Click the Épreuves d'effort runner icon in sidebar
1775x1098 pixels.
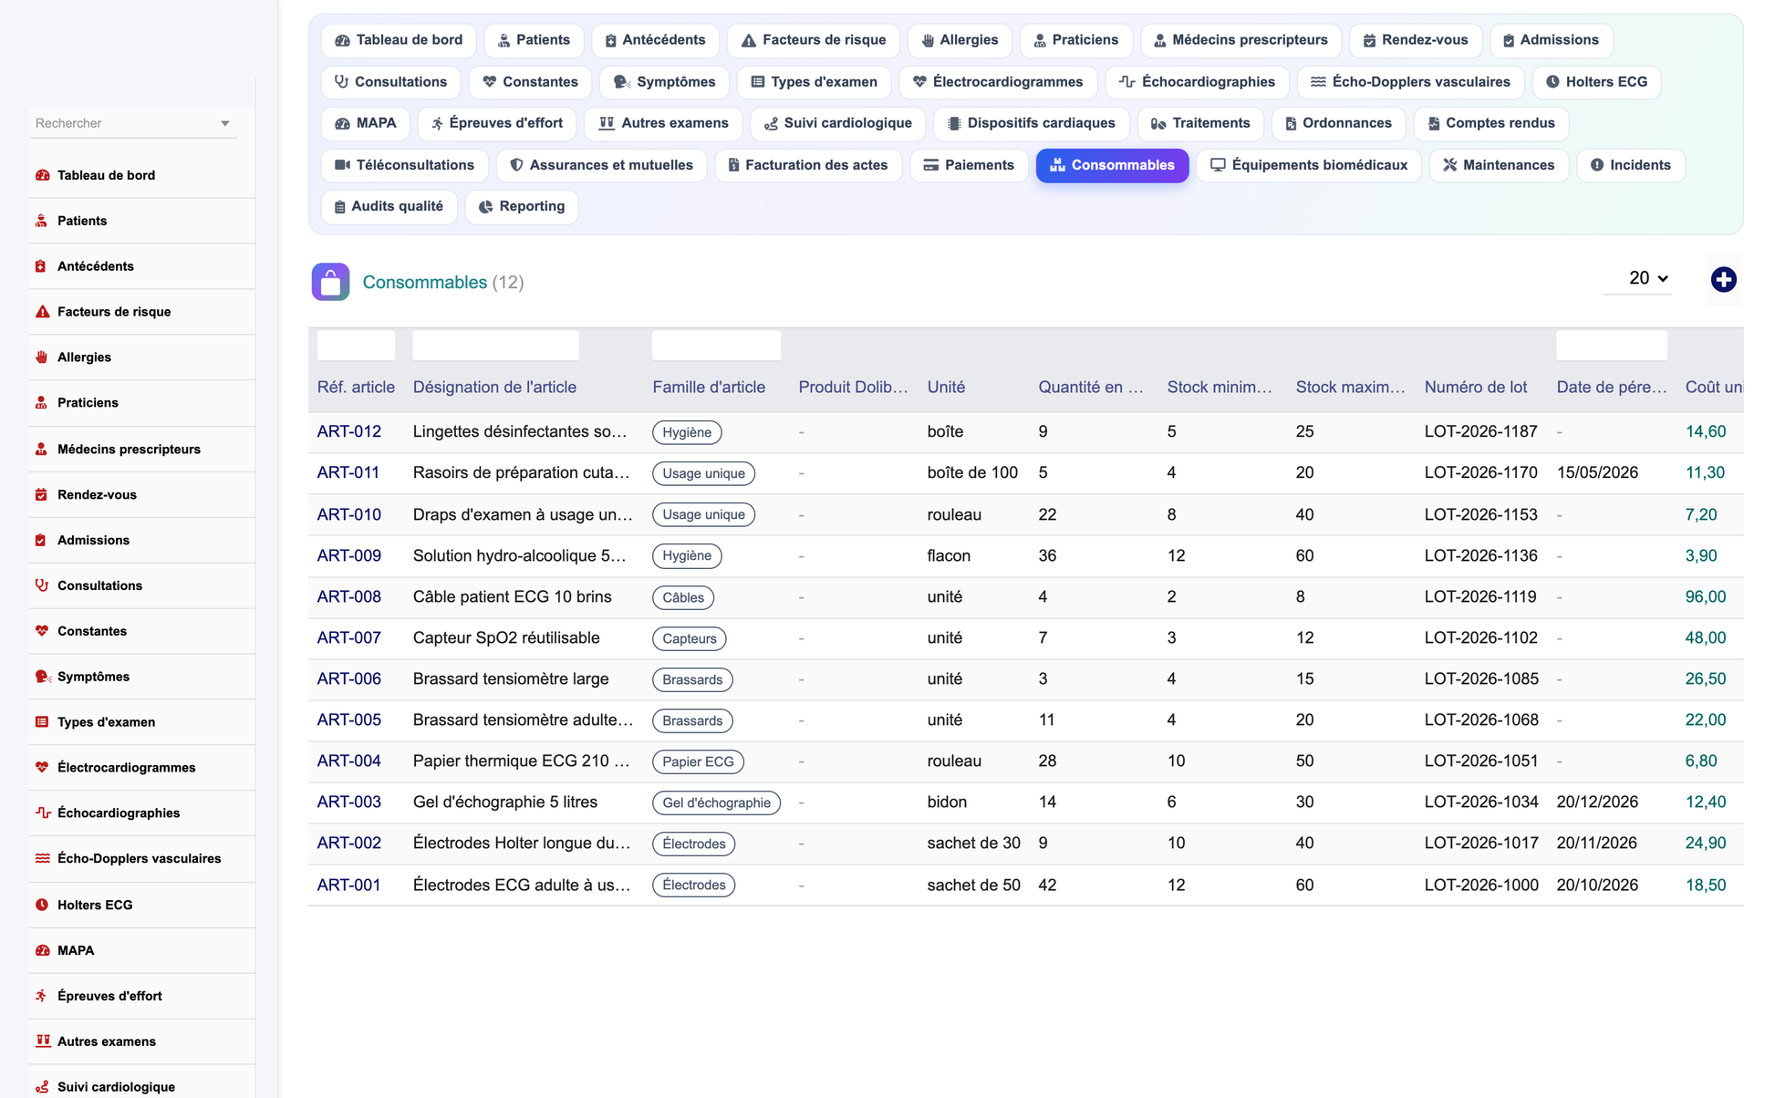point(42,996)
